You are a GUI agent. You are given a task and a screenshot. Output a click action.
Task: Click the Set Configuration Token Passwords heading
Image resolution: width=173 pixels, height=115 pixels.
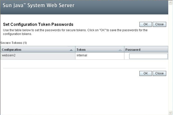coord(38,24)
